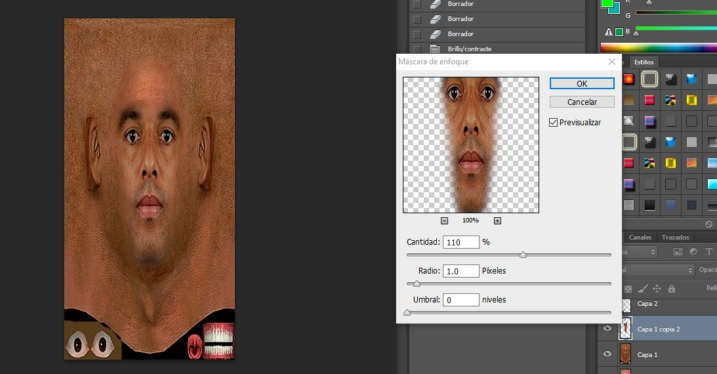Hide the Capa 1 copia 2 layer
The width and height of the screenshot is (717, 374).
click(x=607, y=329)
